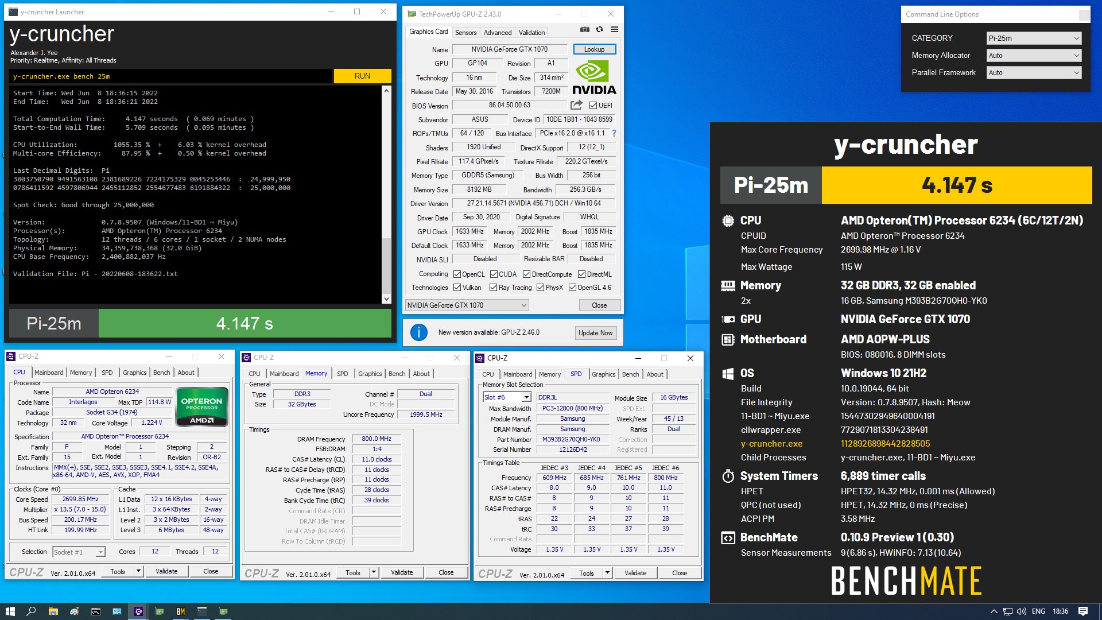
Task: Click the BenchMate CPU section icon
Action: tap(728, 220)
